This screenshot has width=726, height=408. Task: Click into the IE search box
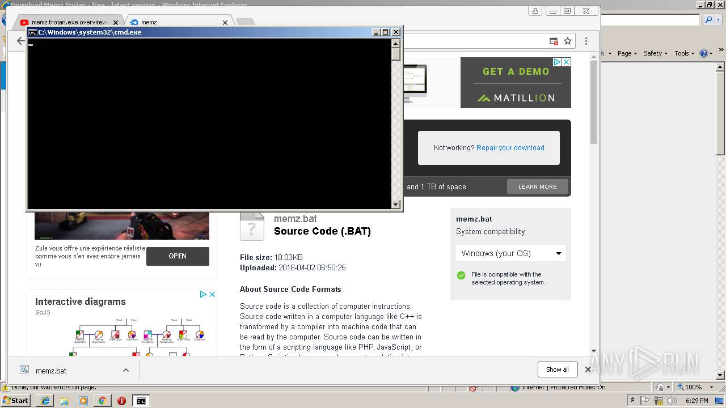point(651,20)
